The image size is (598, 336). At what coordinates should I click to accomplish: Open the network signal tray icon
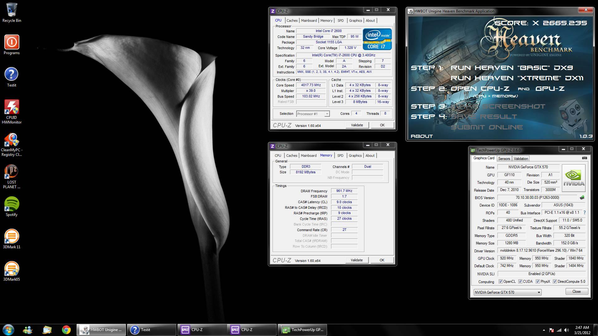(559, 330)
